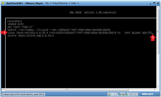Click the dropdown arrow beside Help
Image resolution: width=161 pixels, height=97 pixels.
tap(78, 3)
